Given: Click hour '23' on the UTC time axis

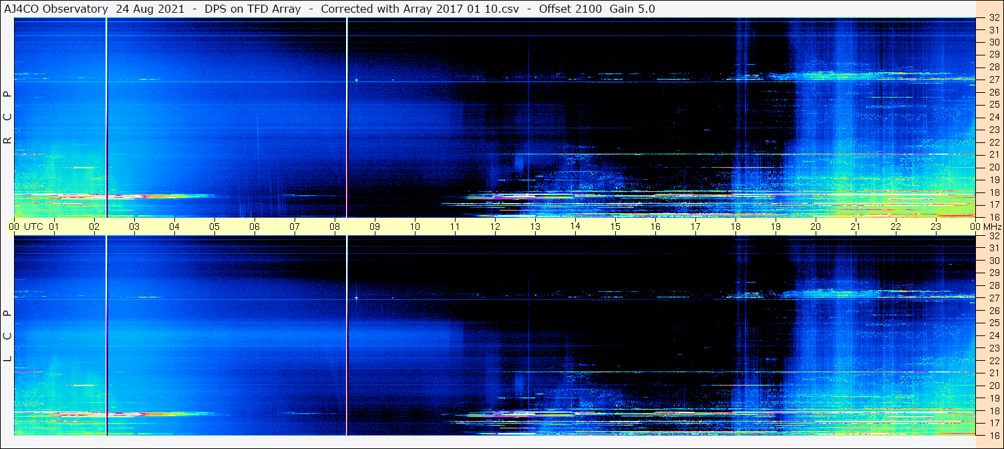Looking at the screenshot, I should click(936, 227).
